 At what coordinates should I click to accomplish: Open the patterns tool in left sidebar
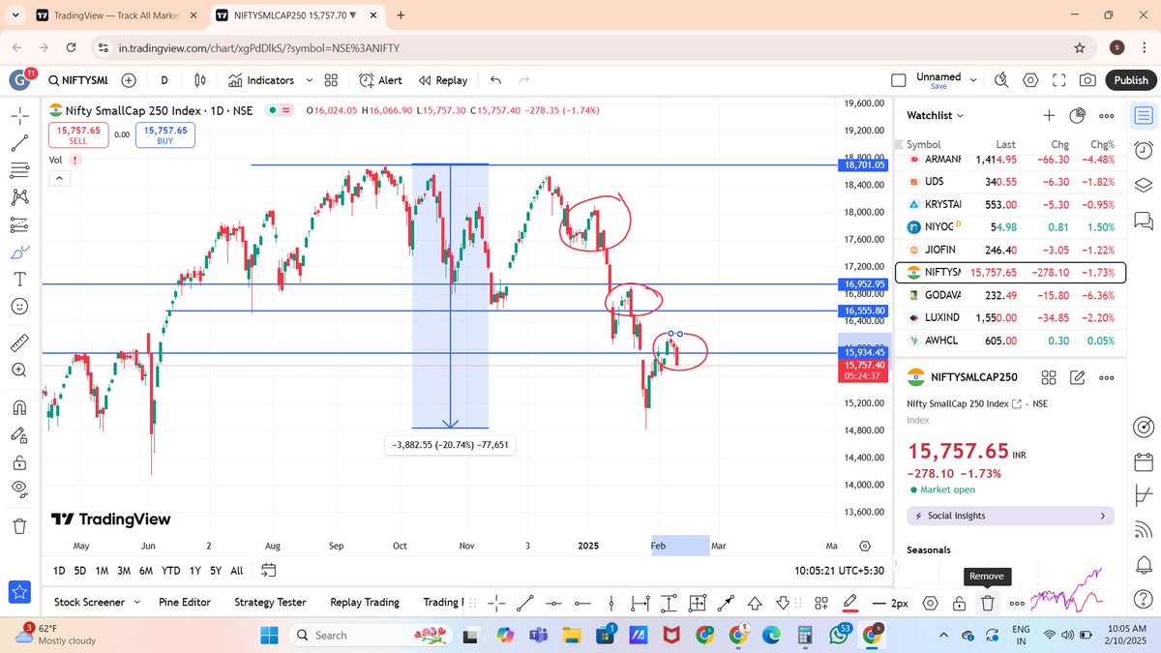pyautogui.click(x=19, y=197)
